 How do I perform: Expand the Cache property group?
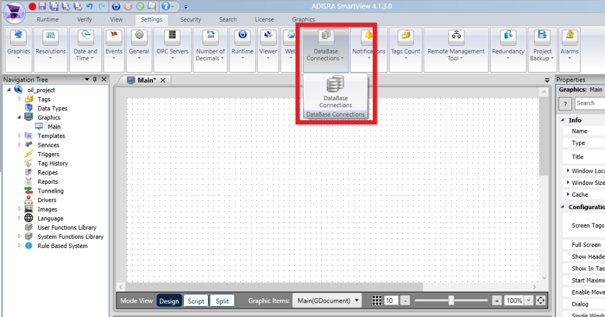pyautogui.click(x=568, y=194)
